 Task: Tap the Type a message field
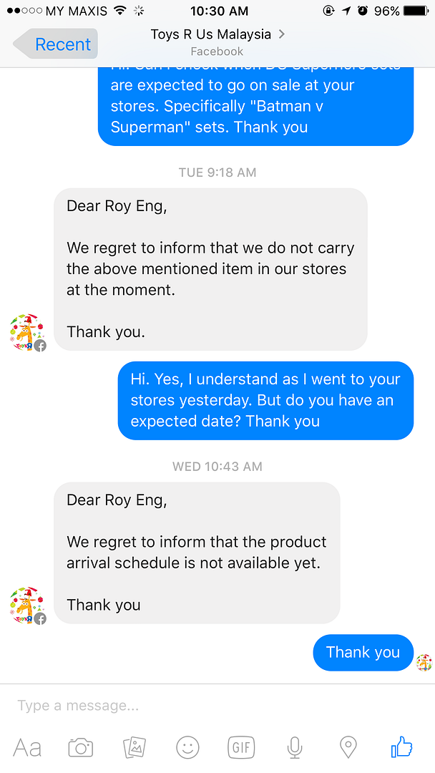click(215, 706)
